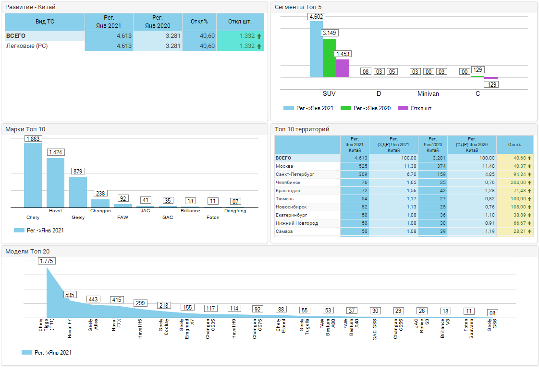Viewport: 539px width, 380px height.
Task: Sort territories by the Откл% column header
Action: click(514, 145)
